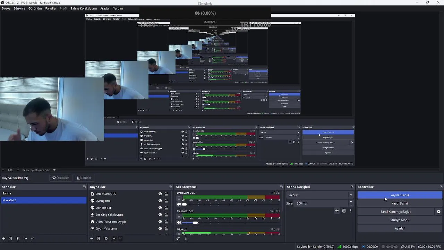This screenshot has width=444, height=250.
Task: Click the Kaydı Başlat button
Action: coord(400,203)
